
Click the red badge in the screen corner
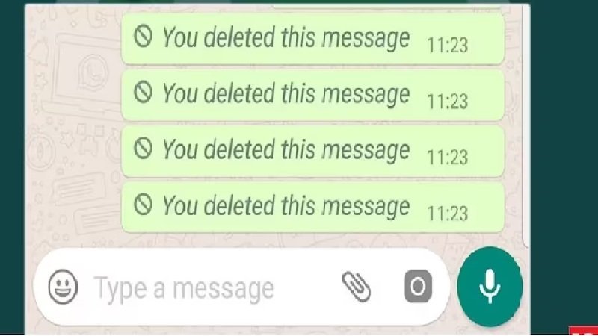click(x=584, y=331)
